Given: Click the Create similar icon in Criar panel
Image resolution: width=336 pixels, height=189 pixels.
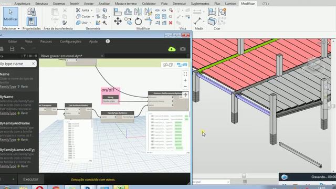Looking at the screenshot, I should [x=222, y=12].
